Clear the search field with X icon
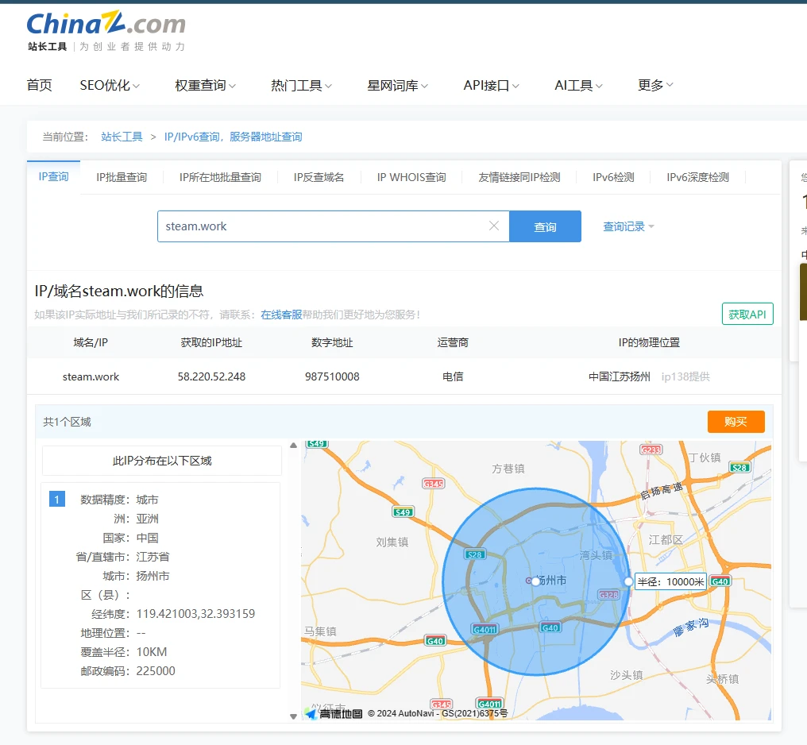This screenshot has width=807, height=745. point(494,226)
